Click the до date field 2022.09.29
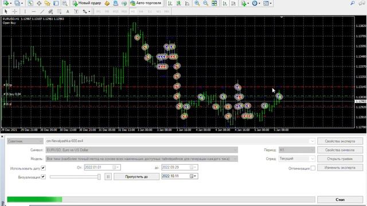 [x=179, y=167]
